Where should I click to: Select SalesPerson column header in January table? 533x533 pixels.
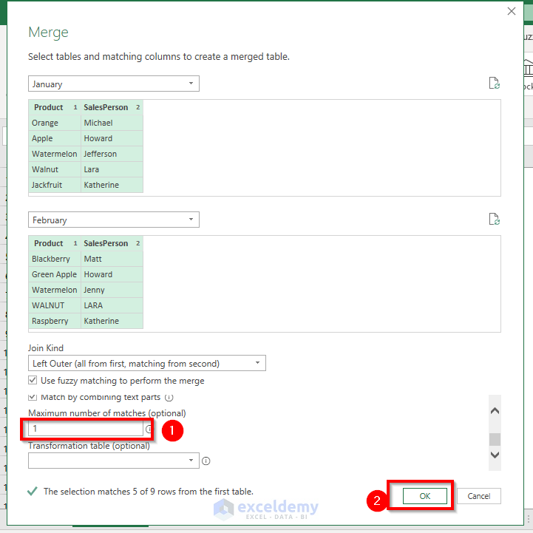click(x=112, y=107)
